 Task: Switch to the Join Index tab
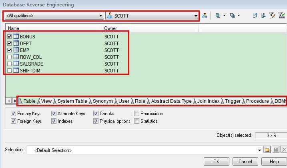click(x=208, y=101)
